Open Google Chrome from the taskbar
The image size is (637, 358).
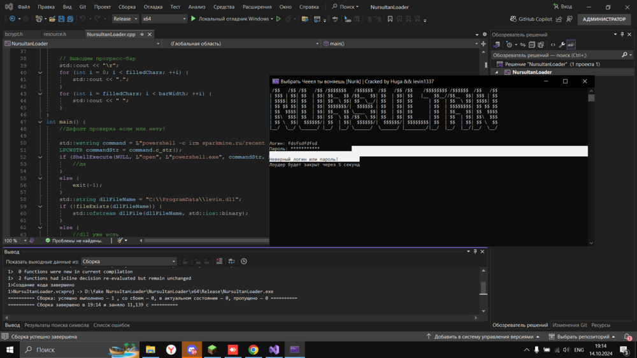pos(254,350)
